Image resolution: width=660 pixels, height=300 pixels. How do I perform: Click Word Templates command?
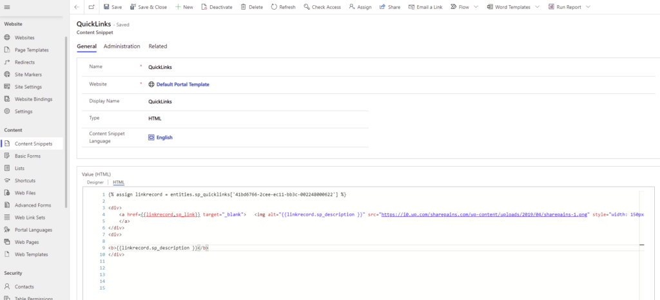tap(509, 7)
